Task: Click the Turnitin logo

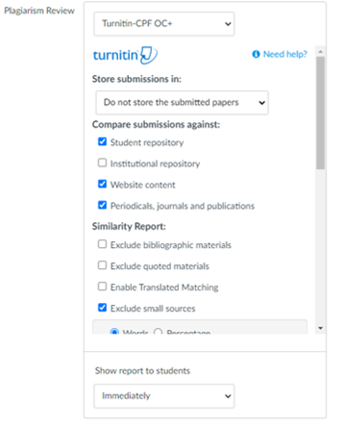Action: (125, 55)
